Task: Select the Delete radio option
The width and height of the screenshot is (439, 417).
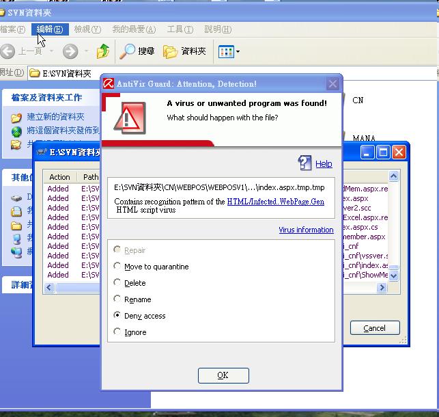Action: pos(117,283)
